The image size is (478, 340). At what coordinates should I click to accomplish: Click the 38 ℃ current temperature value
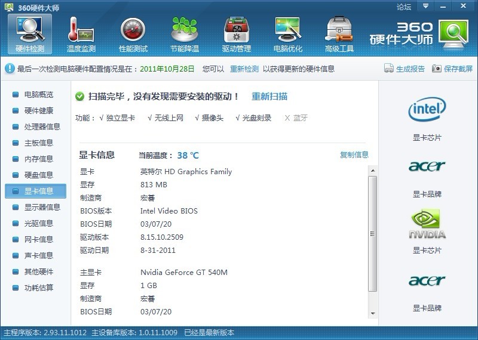(188, 155)
